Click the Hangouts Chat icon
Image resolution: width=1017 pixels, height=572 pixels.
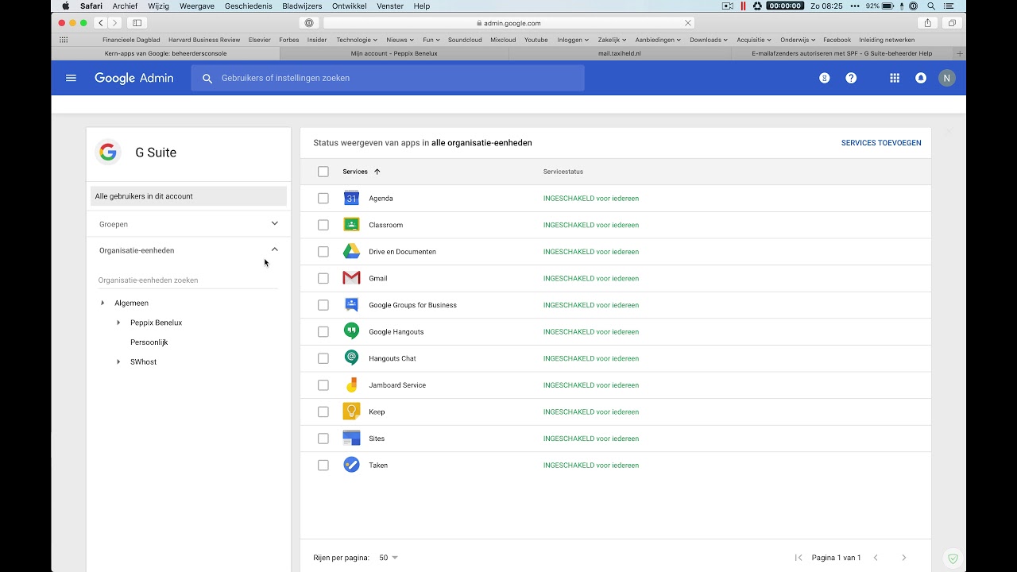coord(351,358)
